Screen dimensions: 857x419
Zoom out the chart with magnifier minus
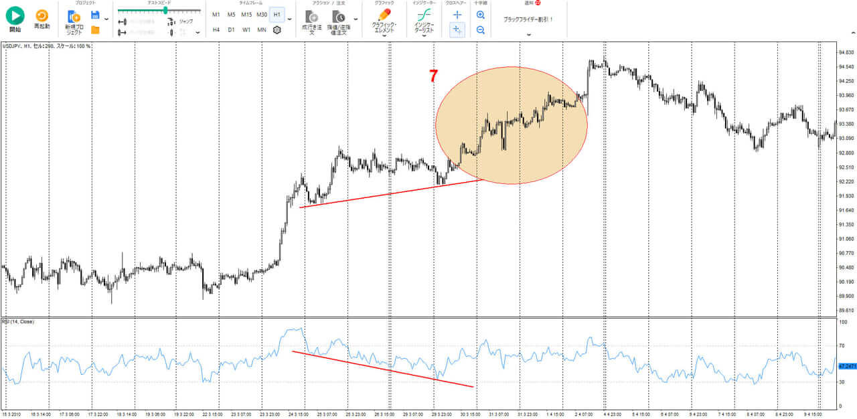480,29
